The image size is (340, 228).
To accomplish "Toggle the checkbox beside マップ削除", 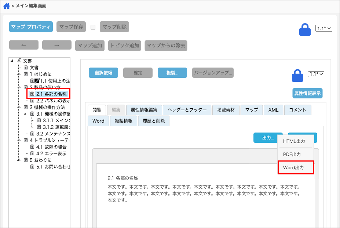I will 93,27.
